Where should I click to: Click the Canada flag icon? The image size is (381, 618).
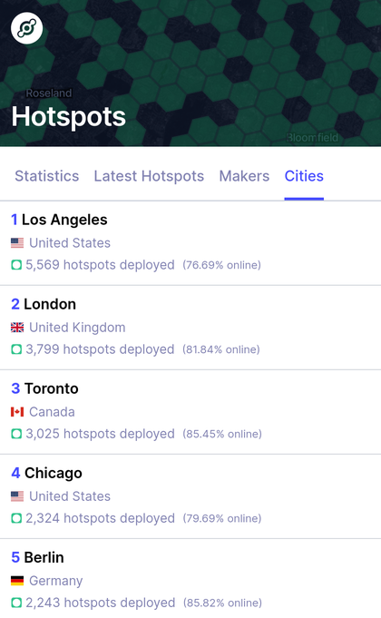(17, 412)
